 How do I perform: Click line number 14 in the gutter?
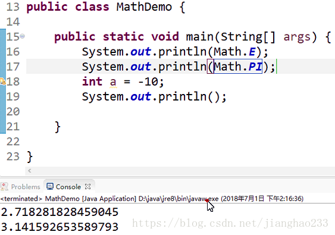pos(13,22)
